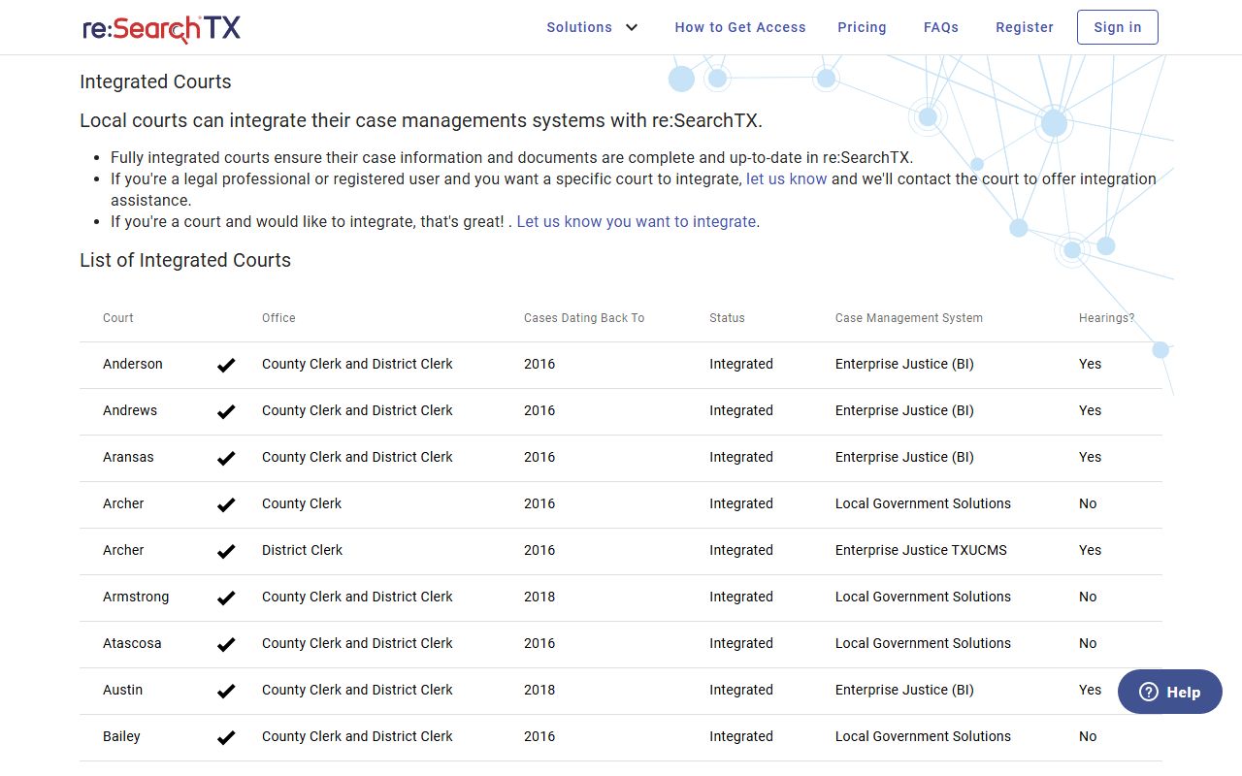Click Archer's 'County Clerk' office cell
Image resolution: width=1242 pixels, height=776 pixels.
(302, 503)
